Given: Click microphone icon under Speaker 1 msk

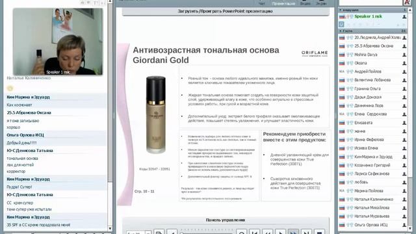Looking at the screenshot, I should pos(341,25).
